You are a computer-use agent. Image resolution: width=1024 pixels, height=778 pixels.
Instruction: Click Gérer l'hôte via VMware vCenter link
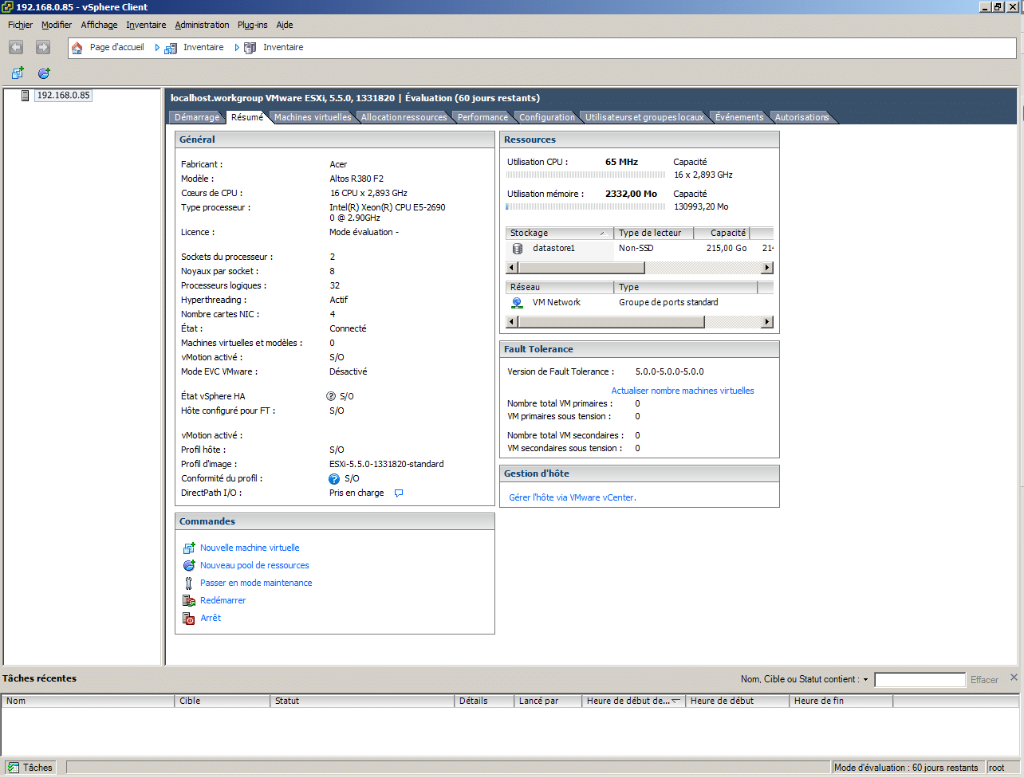(x=573, y=498)
